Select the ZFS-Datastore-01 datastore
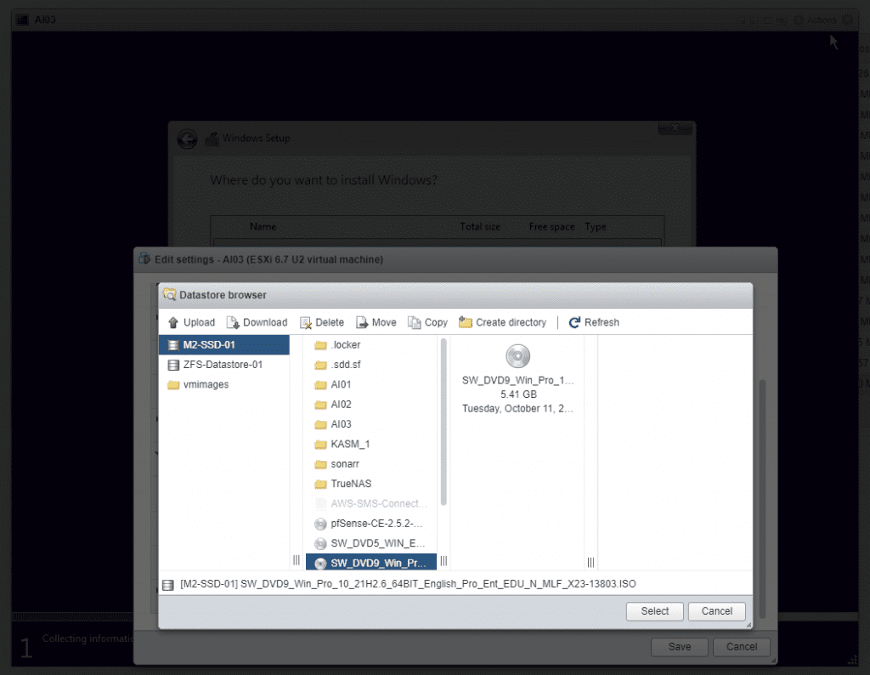Image resolution: width=870 pixels, height=675 pixels. pos(224,365)
